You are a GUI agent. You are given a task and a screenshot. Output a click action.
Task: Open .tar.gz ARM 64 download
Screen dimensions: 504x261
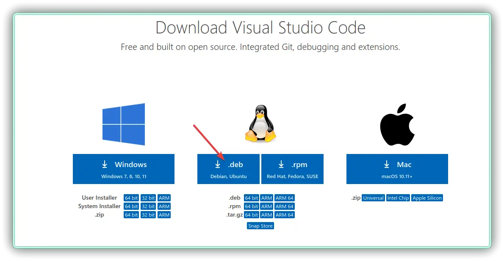coord(285,215)
